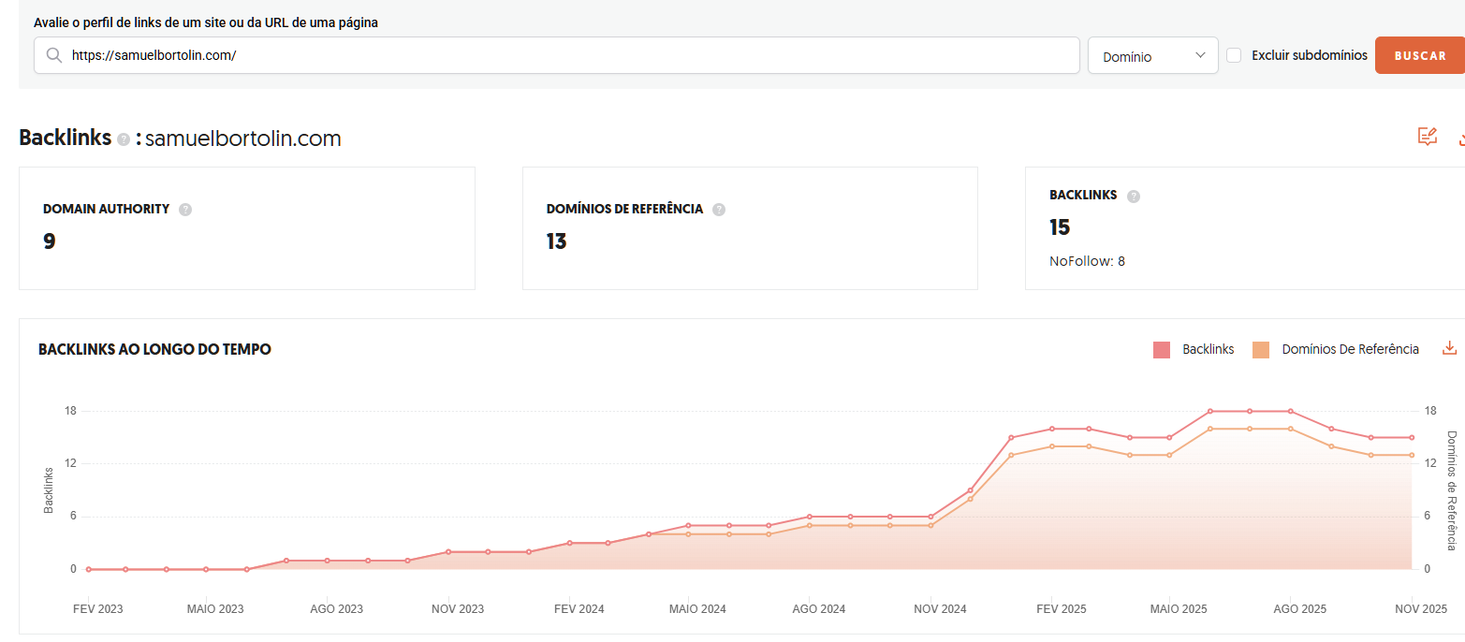Click the NoFollow: 8 label
The height and width of the screenshot is (642, 1465).
1086,261
